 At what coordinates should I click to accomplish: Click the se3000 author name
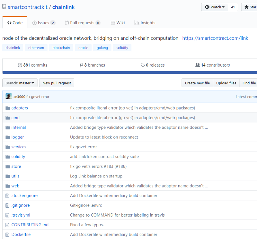tap(19, 97)
